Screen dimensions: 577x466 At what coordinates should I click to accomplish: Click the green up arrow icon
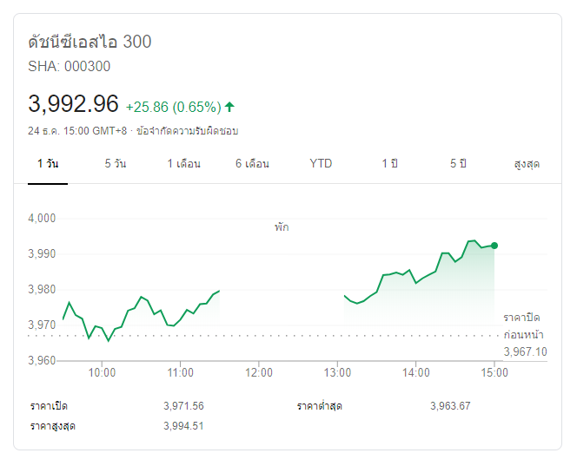[229, 107]
